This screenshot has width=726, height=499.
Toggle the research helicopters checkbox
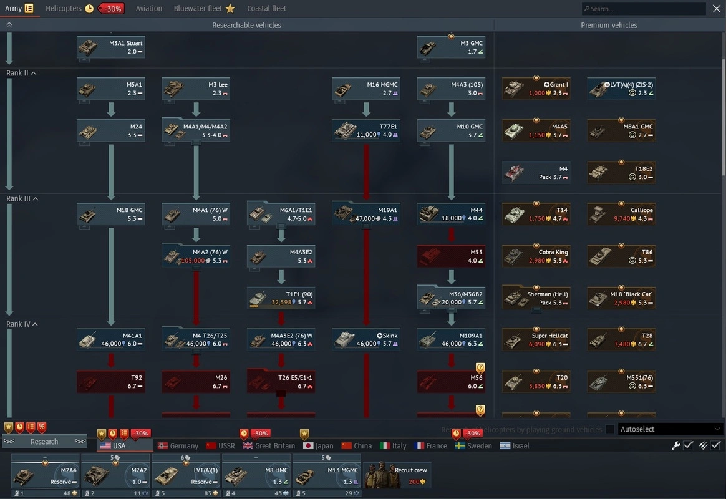[x=610, y=429]
